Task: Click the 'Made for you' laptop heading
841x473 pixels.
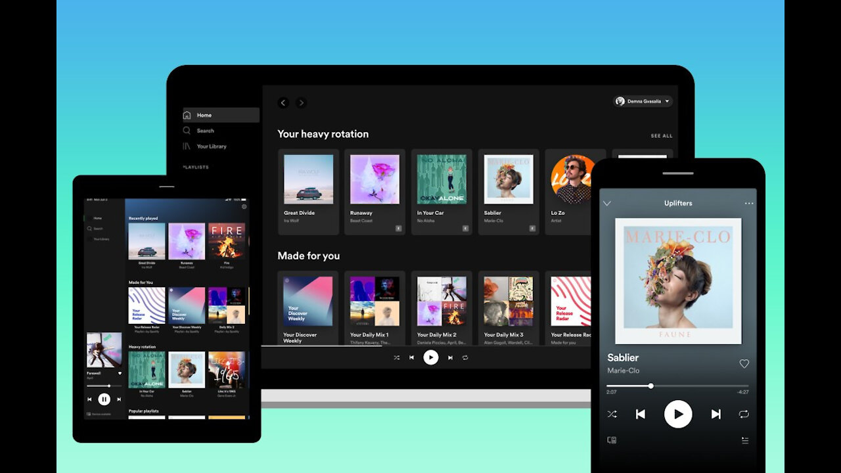Action: [x=308, y=256]
